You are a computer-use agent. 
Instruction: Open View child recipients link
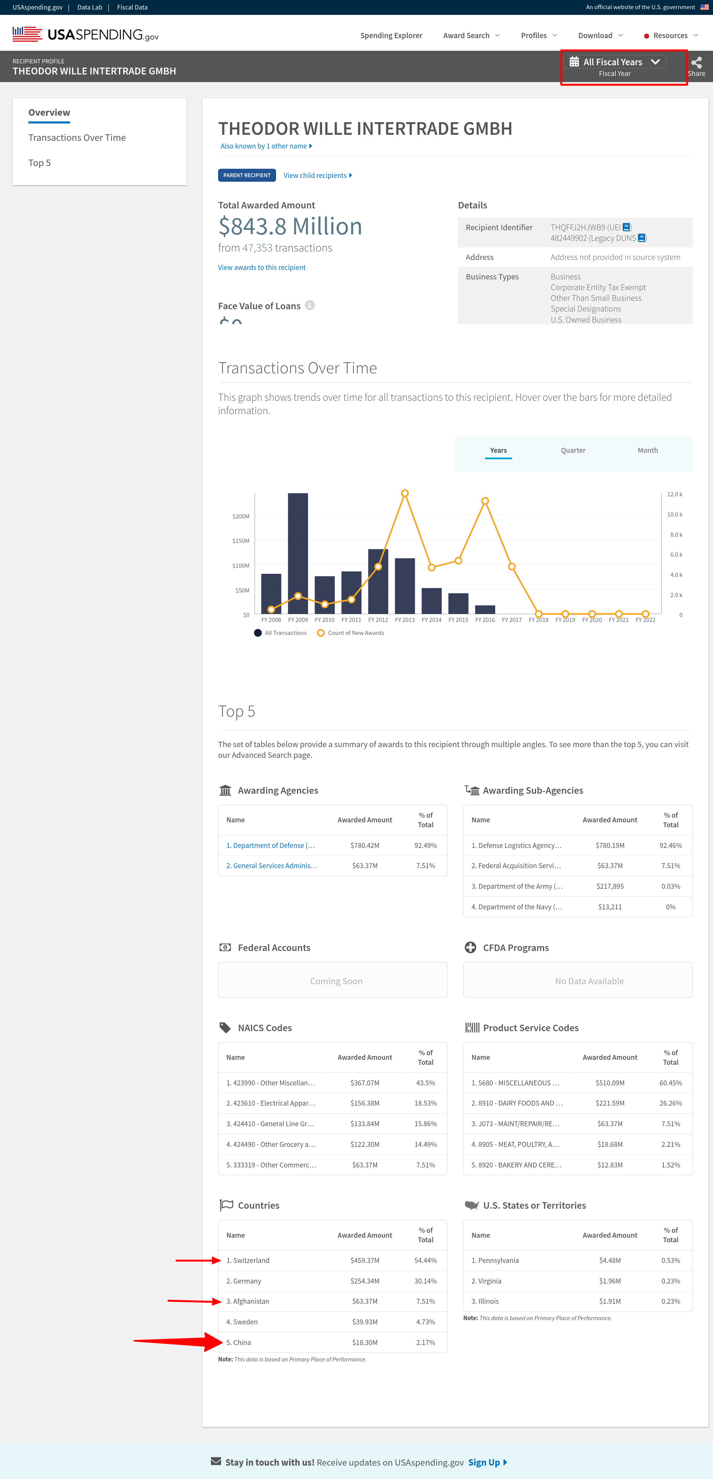click(318, 175)
